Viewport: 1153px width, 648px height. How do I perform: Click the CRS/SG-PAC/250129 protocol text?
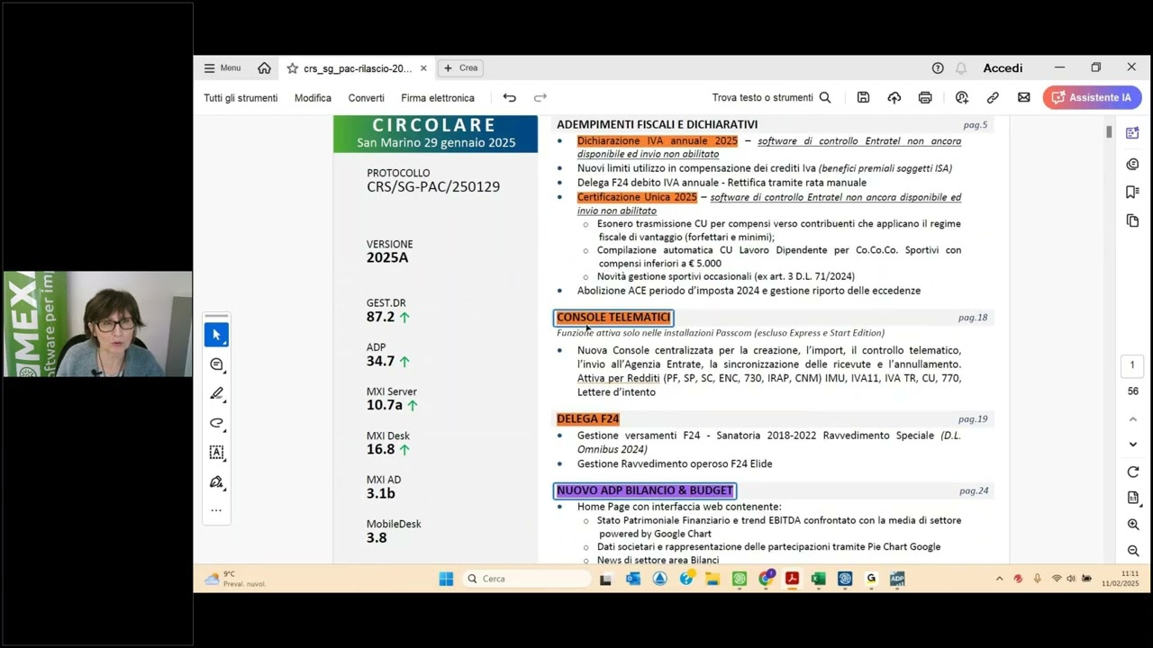click(433, 187)
